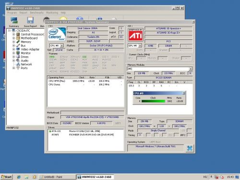Click the Intel Celeron logo
This screenshot has width=240, height=180.
57,34
